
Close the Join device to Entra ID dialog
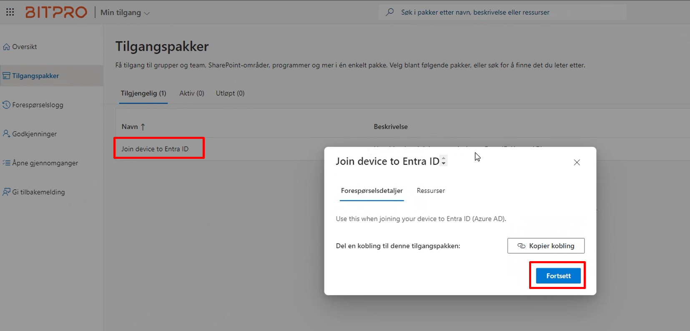tap(577, 162)
